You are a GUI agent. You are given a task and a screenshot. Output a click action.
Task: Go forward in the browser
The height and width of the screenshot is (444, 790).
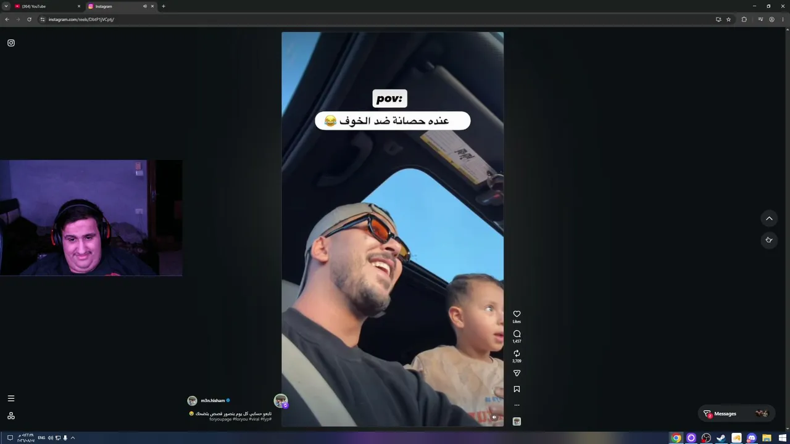18,19
